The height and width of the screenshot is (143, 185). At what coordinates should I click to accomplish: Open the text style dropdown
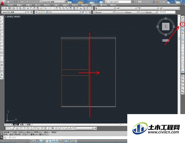(107, 8)
